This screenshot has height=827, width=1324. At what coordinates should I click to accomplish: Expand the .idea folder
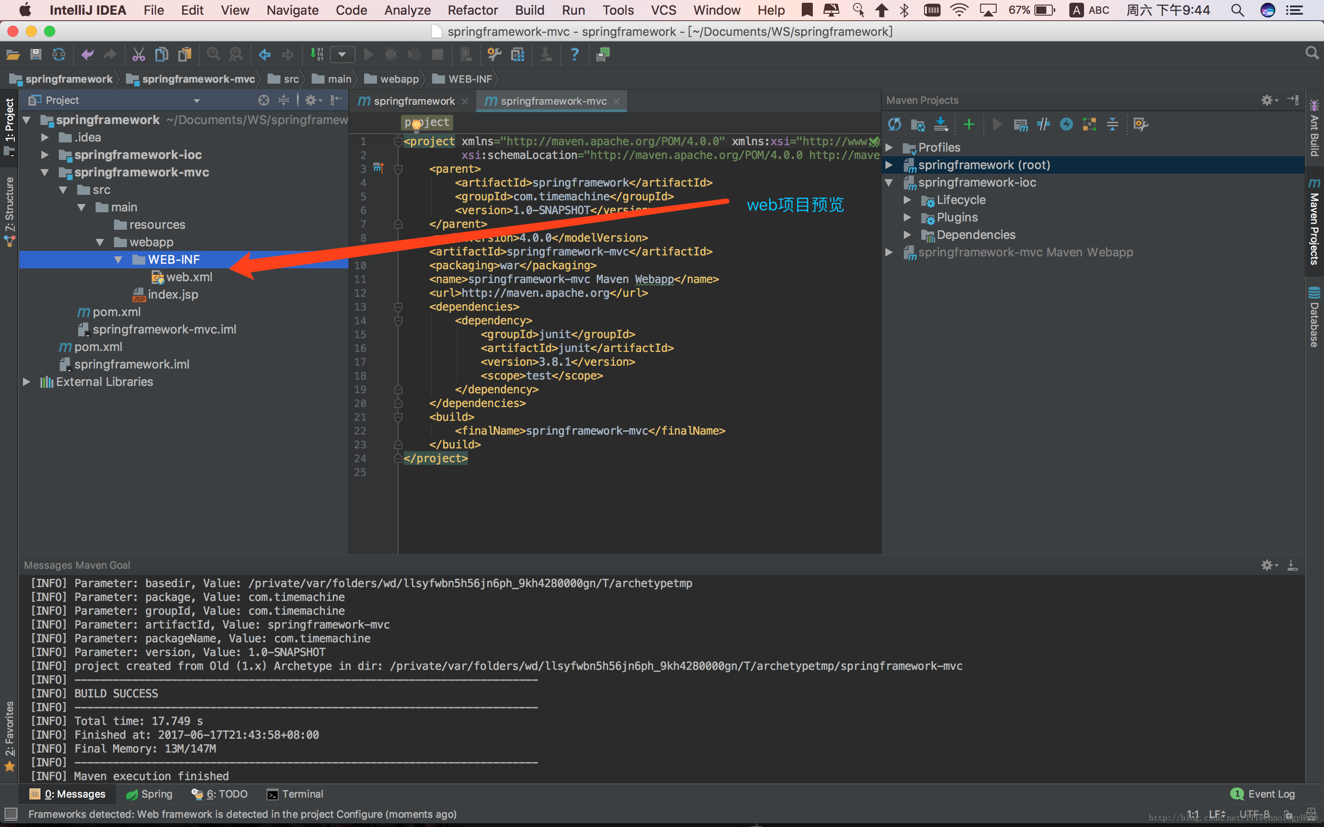45,137
